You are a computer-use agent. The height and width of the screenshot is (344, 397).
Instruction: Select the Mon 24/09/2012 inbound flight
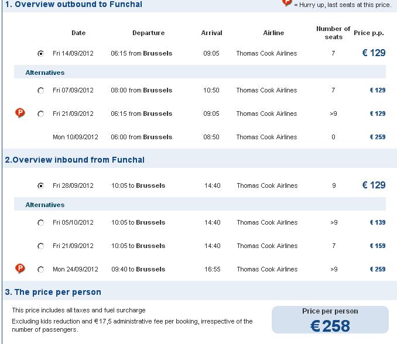[x=40, y=270]
